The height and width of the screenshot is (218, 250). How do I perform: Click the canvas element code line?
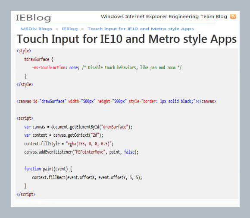point(116,101)
